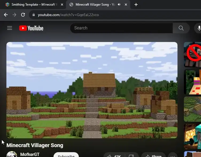This screenshot has width=201, height=157.
Task: Share the video
Action: [154, 155]
